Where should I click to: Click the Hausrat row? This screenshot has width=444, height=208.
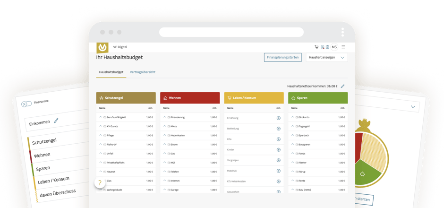[126, 172]
